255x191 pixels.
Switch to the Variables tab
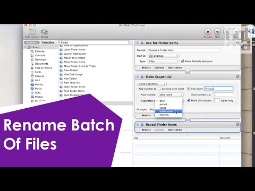click(x=48, y=42)
